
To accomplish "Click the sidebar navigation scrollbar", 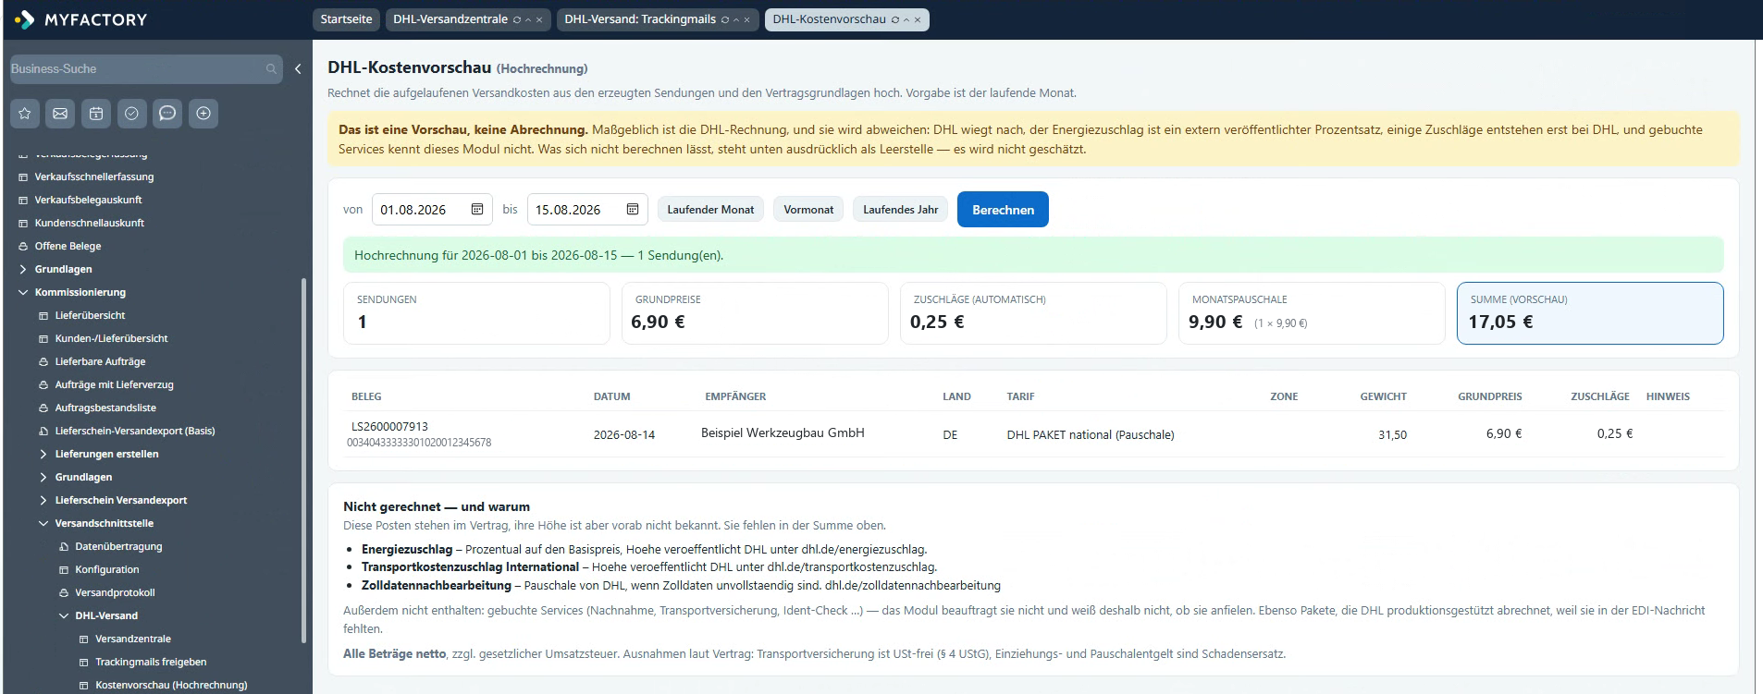I will pos(304,459).
